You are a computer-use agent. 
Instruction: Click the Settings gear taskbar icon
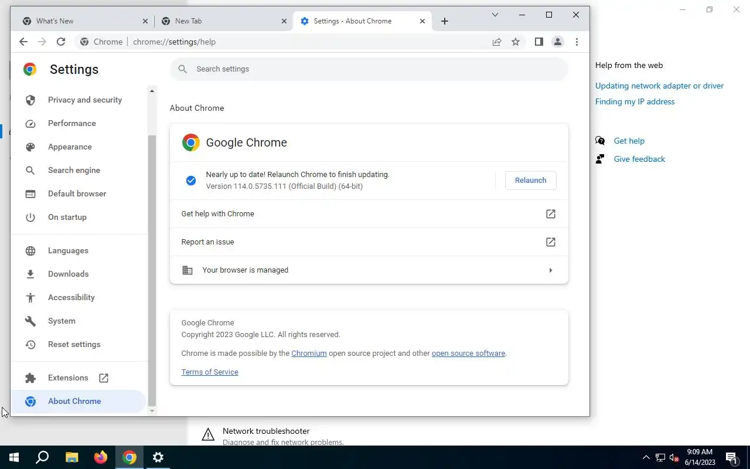point(158,457)
